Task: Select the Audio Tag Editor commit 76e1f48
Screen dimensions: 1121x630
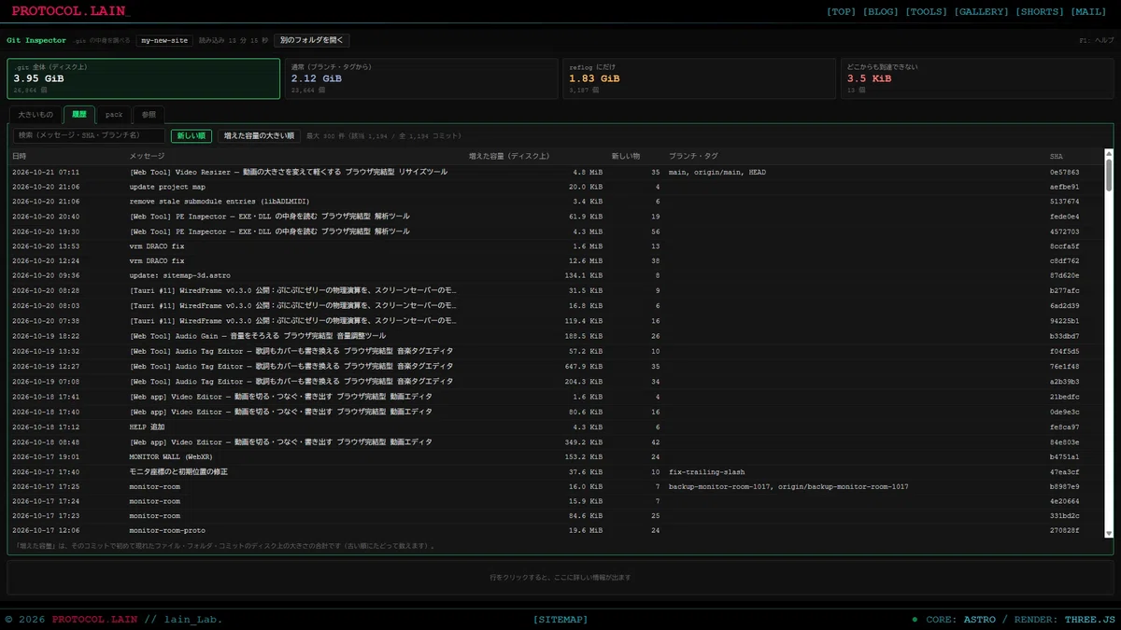Action: pyautogui.click(x=556, y=366)
